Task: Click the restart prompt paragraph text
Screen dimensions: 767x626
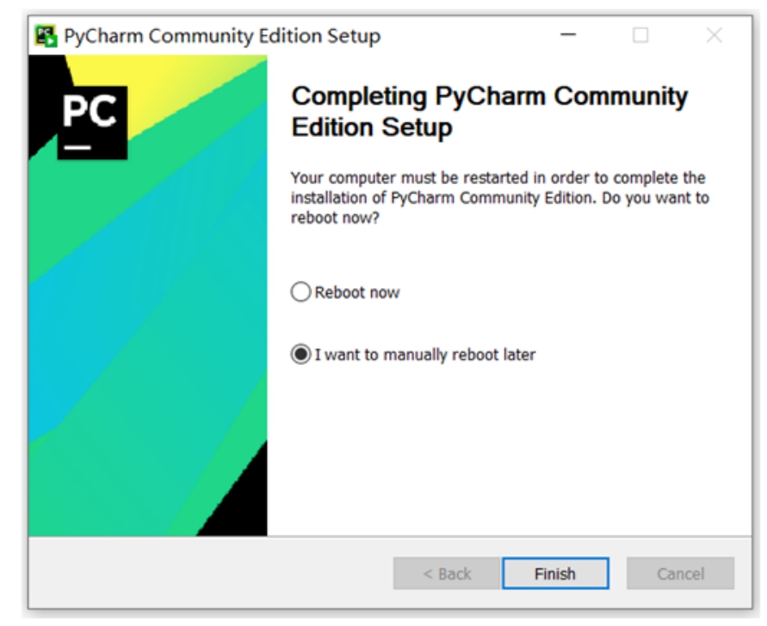Action: click(499, 198)
